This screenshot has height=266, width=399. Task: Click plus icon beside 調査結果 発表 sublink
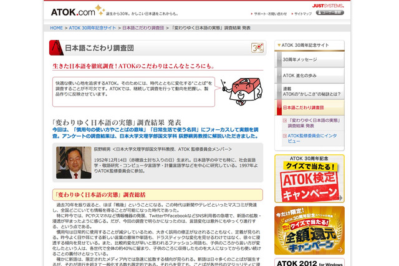285,121
